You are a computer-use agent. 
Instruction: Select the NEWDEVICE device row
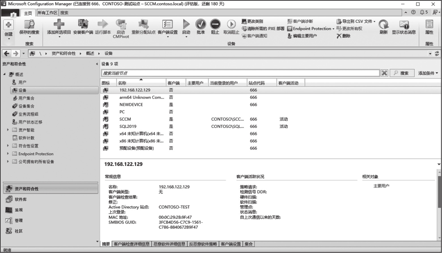click(x=271, y=105)
